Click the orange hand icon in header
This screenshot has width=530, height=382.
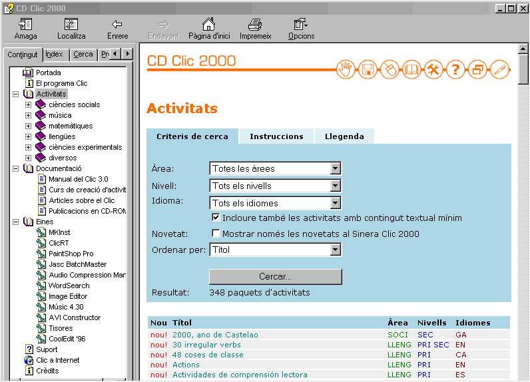(346, 69)
